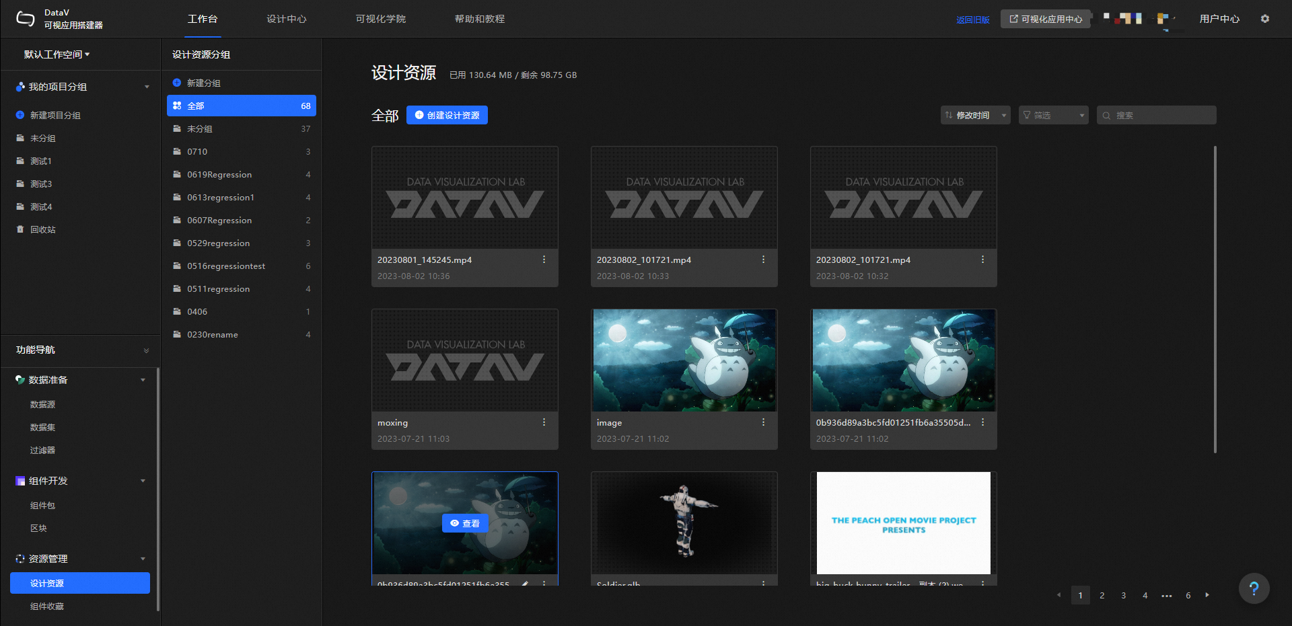Click the 搜索 search input field
Viewport: 1292px width, 626px height.
click(1157, 116)
